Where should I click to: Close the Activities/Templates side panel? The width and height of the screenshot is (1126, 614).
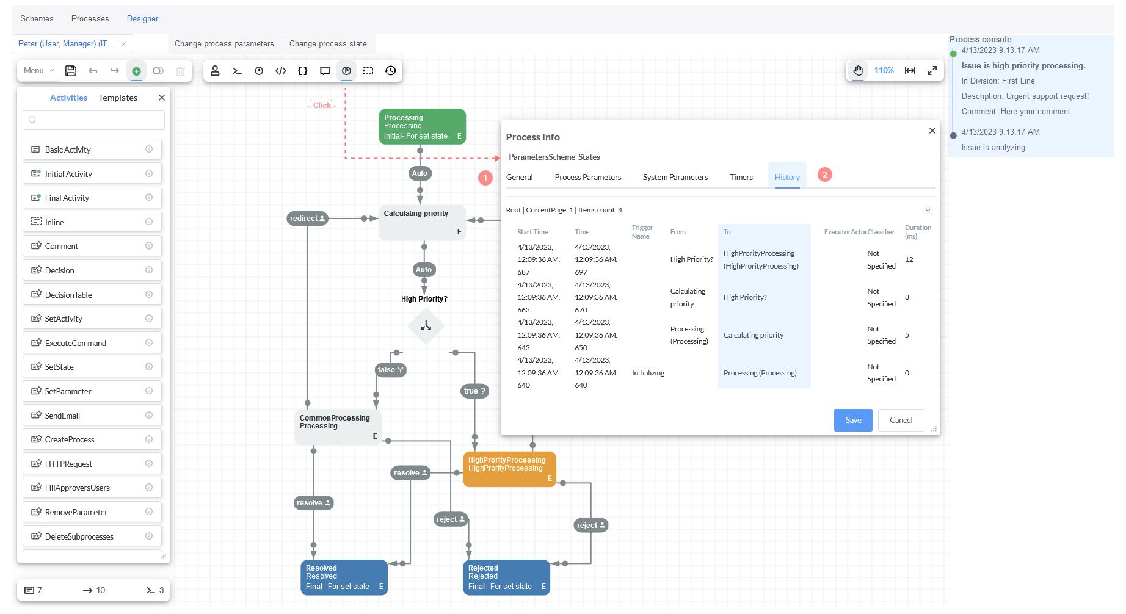[x=162, y=98]
